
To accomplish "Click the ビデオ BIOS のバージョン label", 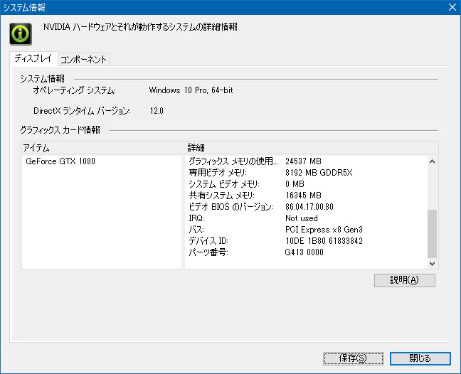I will (231, 207).
